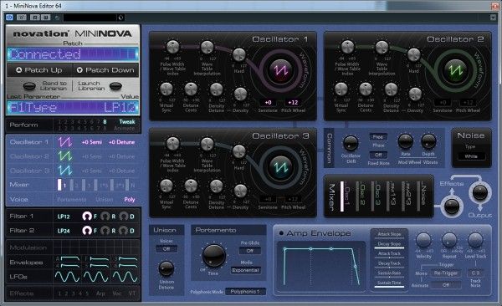Click the Patch Up button
The height and width of the screenshot is (306, 502).
39,69
